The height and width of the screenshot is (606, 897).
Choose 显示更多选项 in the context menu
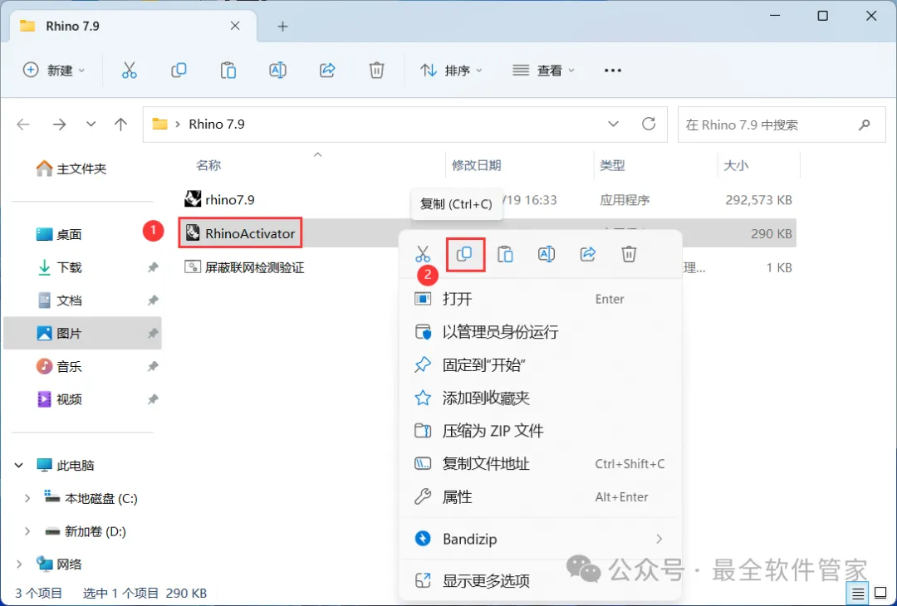pos(540,581)
